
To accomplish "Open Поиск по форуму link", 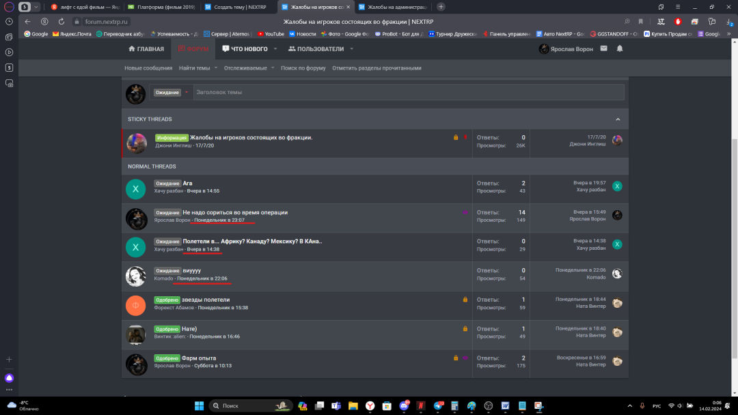I will 303,68.
